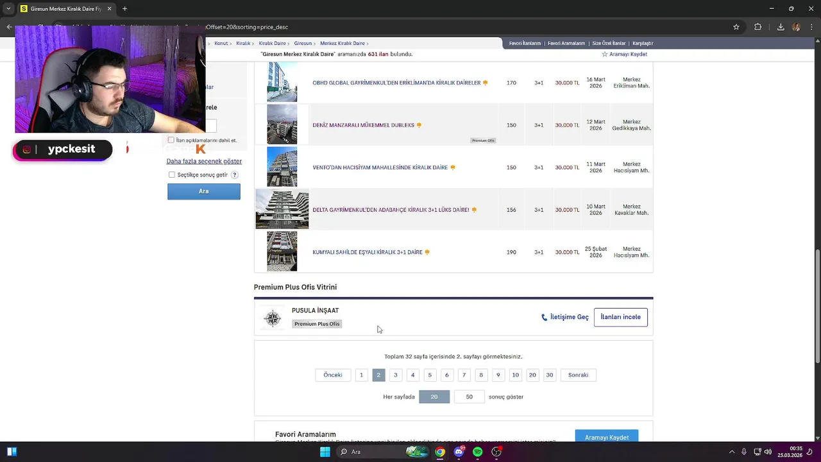Show 50 results per page

tap(469, 397)
